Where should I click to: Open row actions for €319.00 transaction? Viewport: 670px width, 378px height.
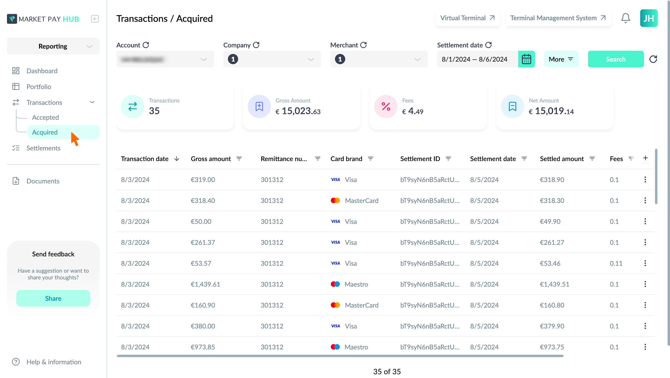coord(645,180)
